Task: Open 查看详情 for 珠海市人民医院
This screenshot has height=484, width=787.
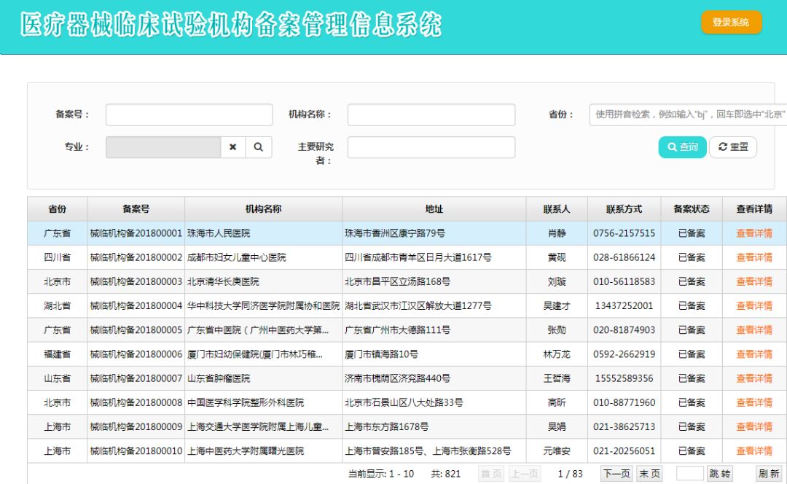Action: coord(754,233)
